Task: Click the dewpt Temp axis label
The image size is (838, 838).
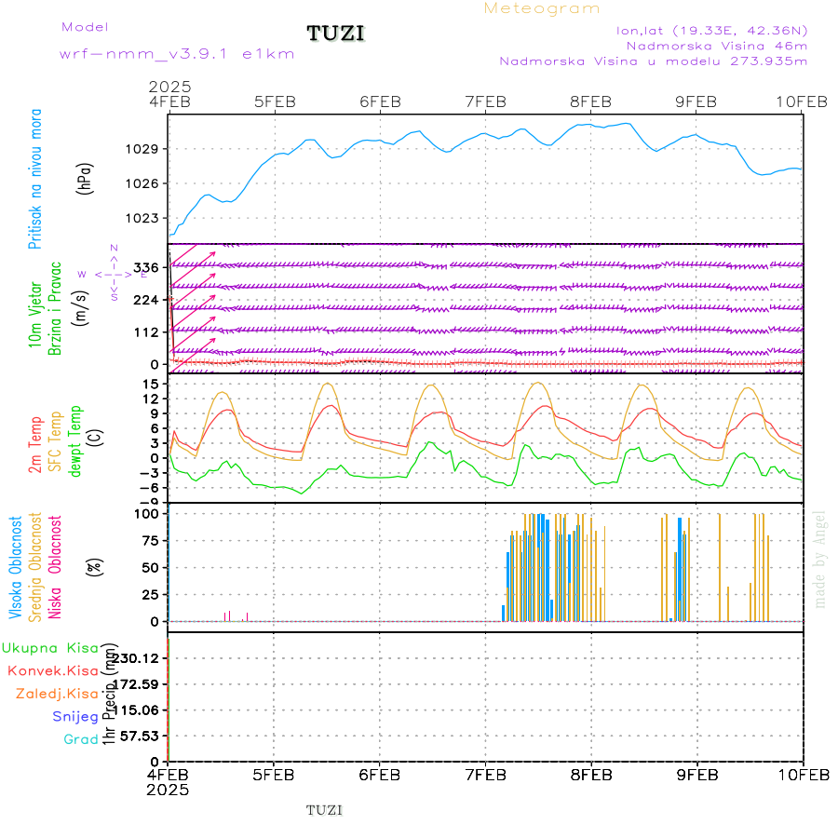Action: pyautogui.click(x=74, y=441)
